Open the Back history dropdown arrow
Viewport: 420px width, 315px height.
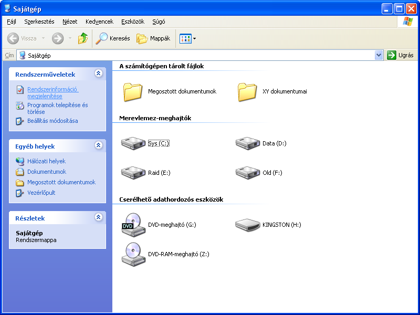click(x=43, y=38)
